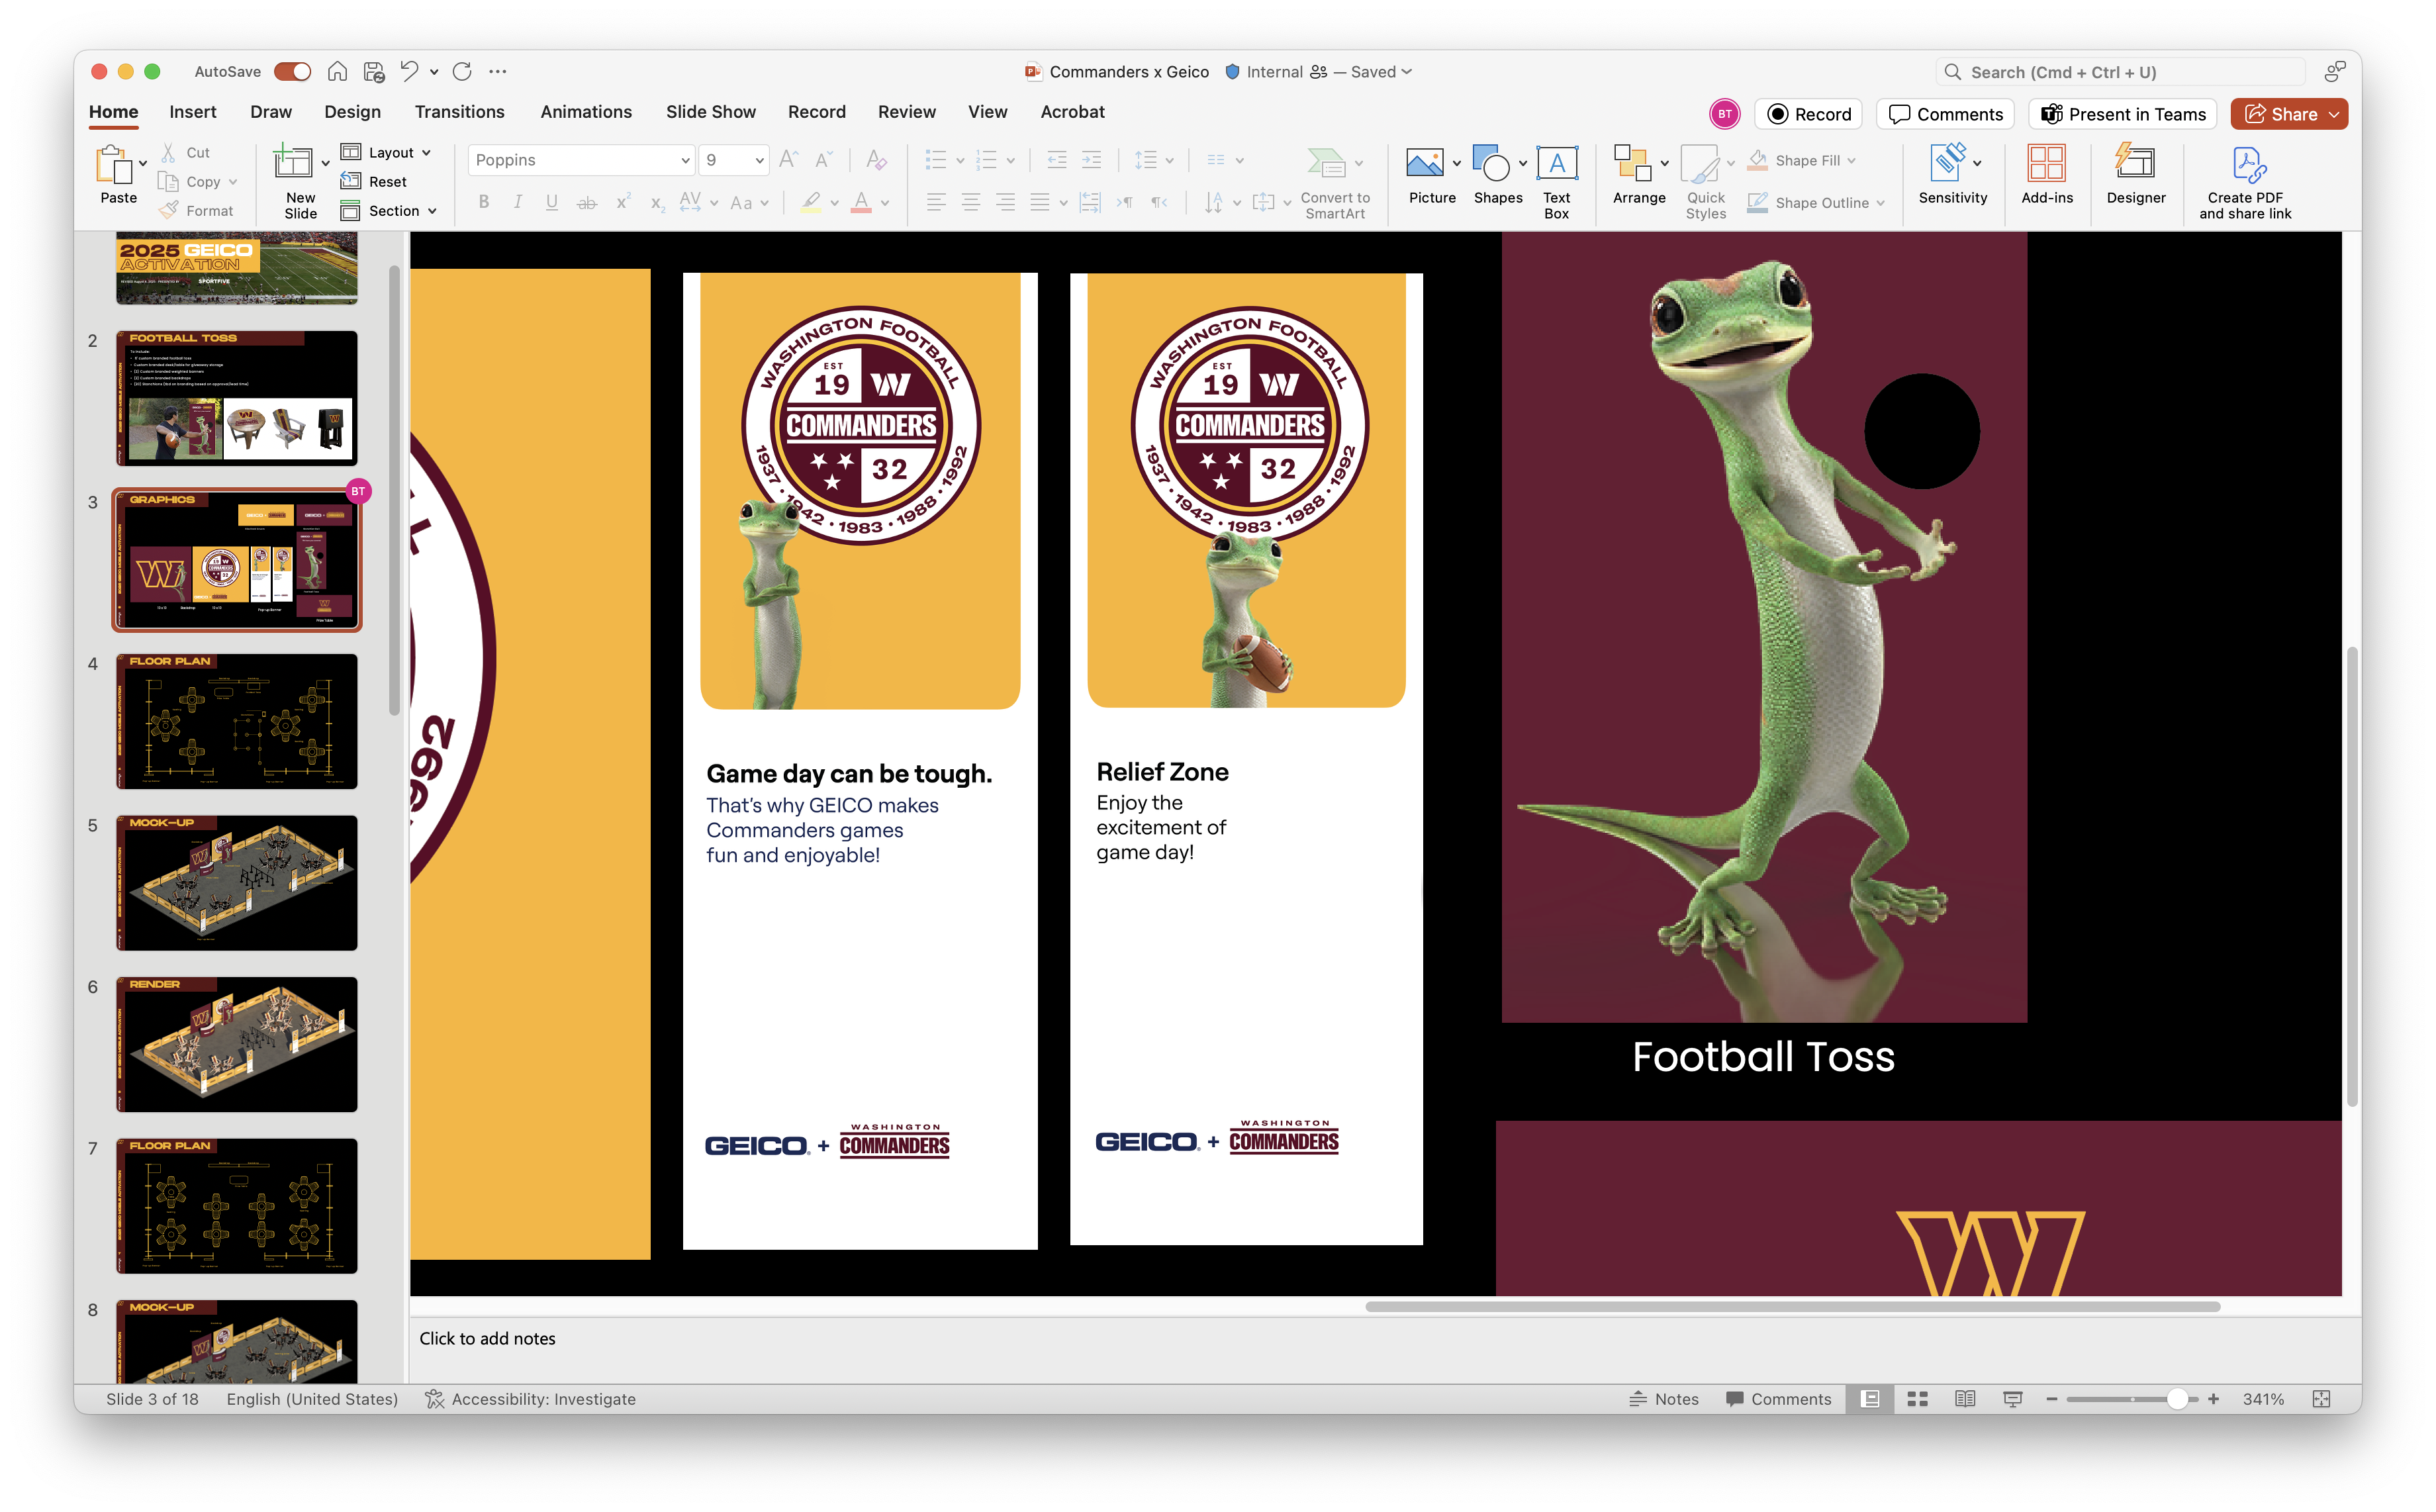Click the fit slide to window icon

tap(2322, 1399)
